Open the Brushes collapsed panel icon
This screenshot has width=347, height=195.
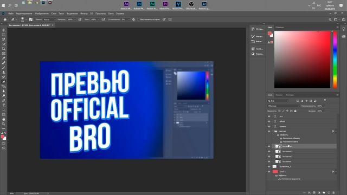(x=253, y=41)
